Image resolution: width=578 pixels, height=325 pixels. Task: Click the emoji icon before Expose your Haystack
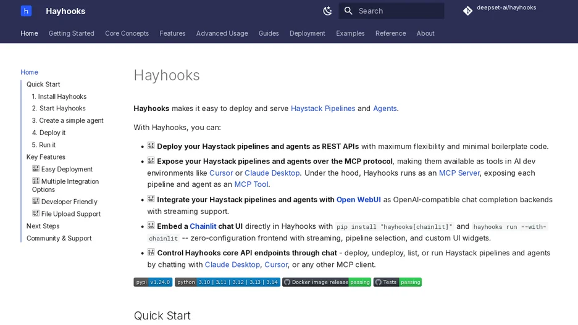pos(151,160)
